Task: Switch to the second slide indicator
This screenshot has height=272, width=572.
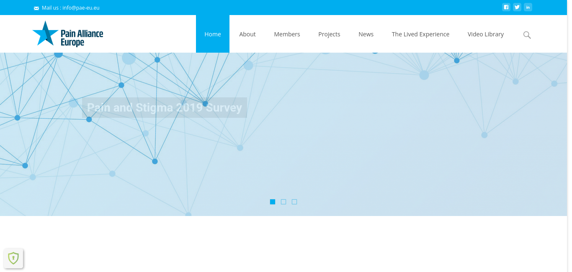Action: pyautogui.click(x=283, y=202)
